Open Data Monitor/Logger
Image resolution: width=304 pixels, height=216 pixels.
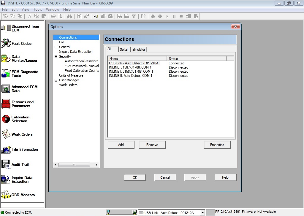(x=22, y=58)
